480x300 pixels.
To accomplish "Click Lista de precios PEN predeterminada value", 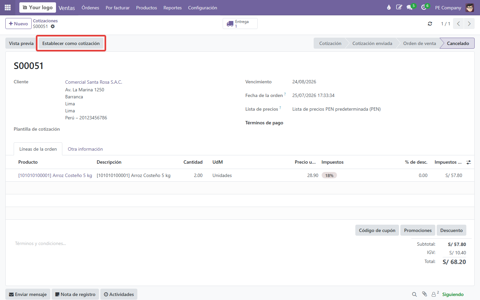I will coord(336,109).
